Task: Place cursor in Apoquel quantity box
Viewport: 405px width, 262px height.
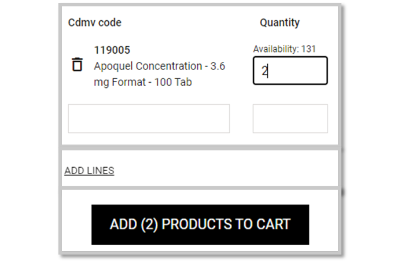Action: (290, 71)
